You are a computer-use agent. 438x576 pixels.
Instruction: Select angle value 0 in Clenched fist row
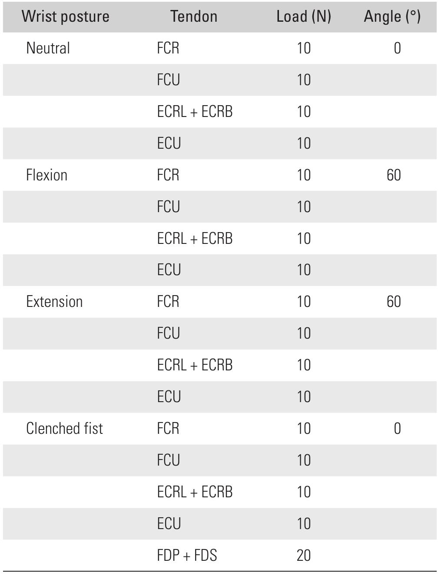[397, 429]
